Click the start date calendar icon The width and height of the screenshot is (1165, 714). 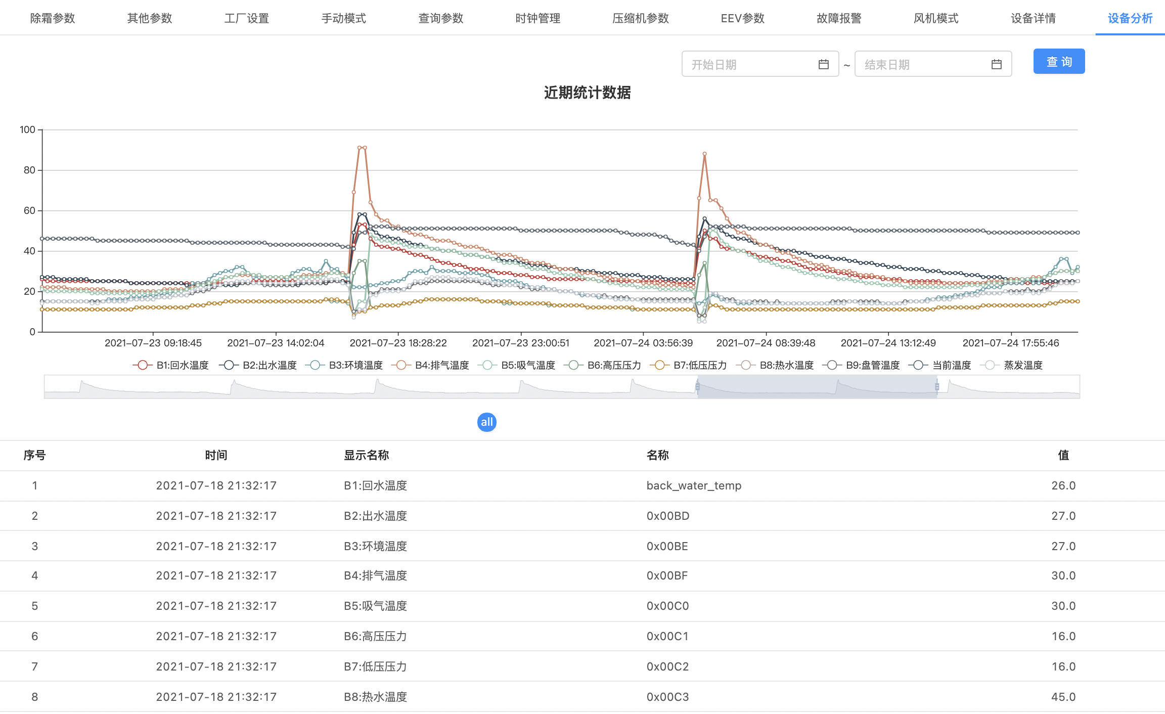(x=823, y=64)
